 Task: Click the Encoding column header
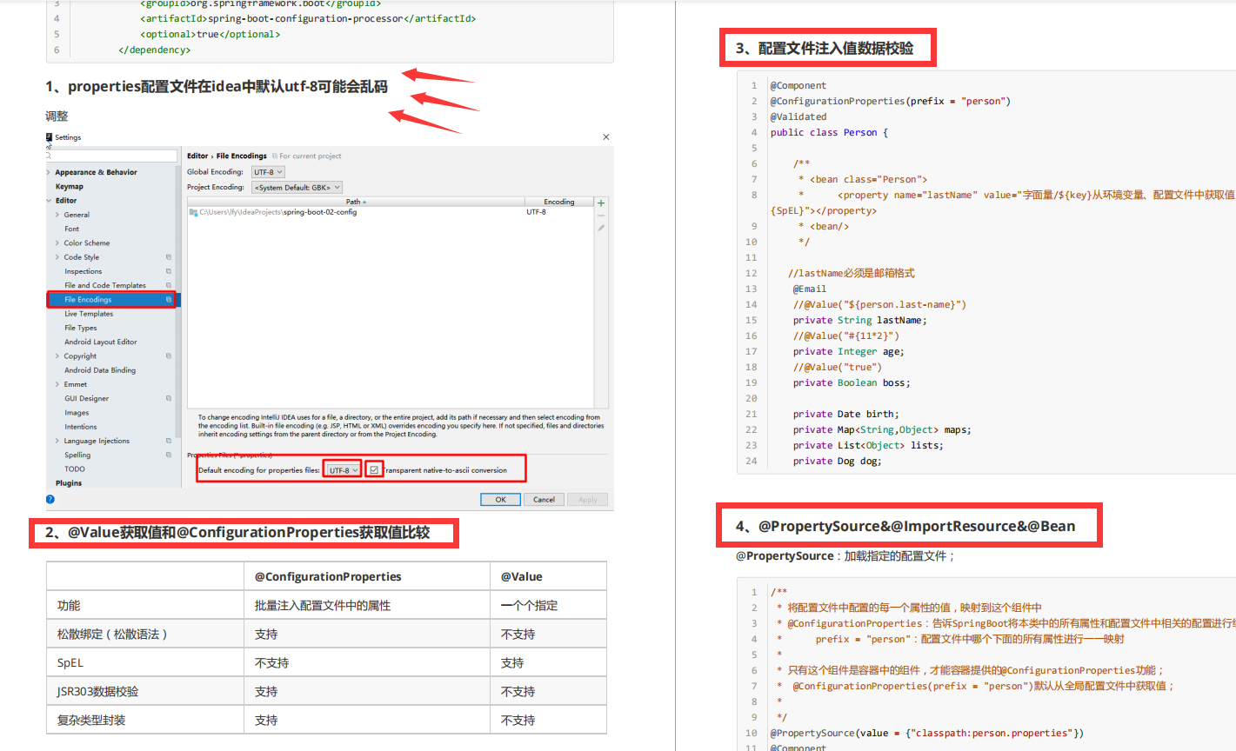pyautogui.click(x=559, y=202)
